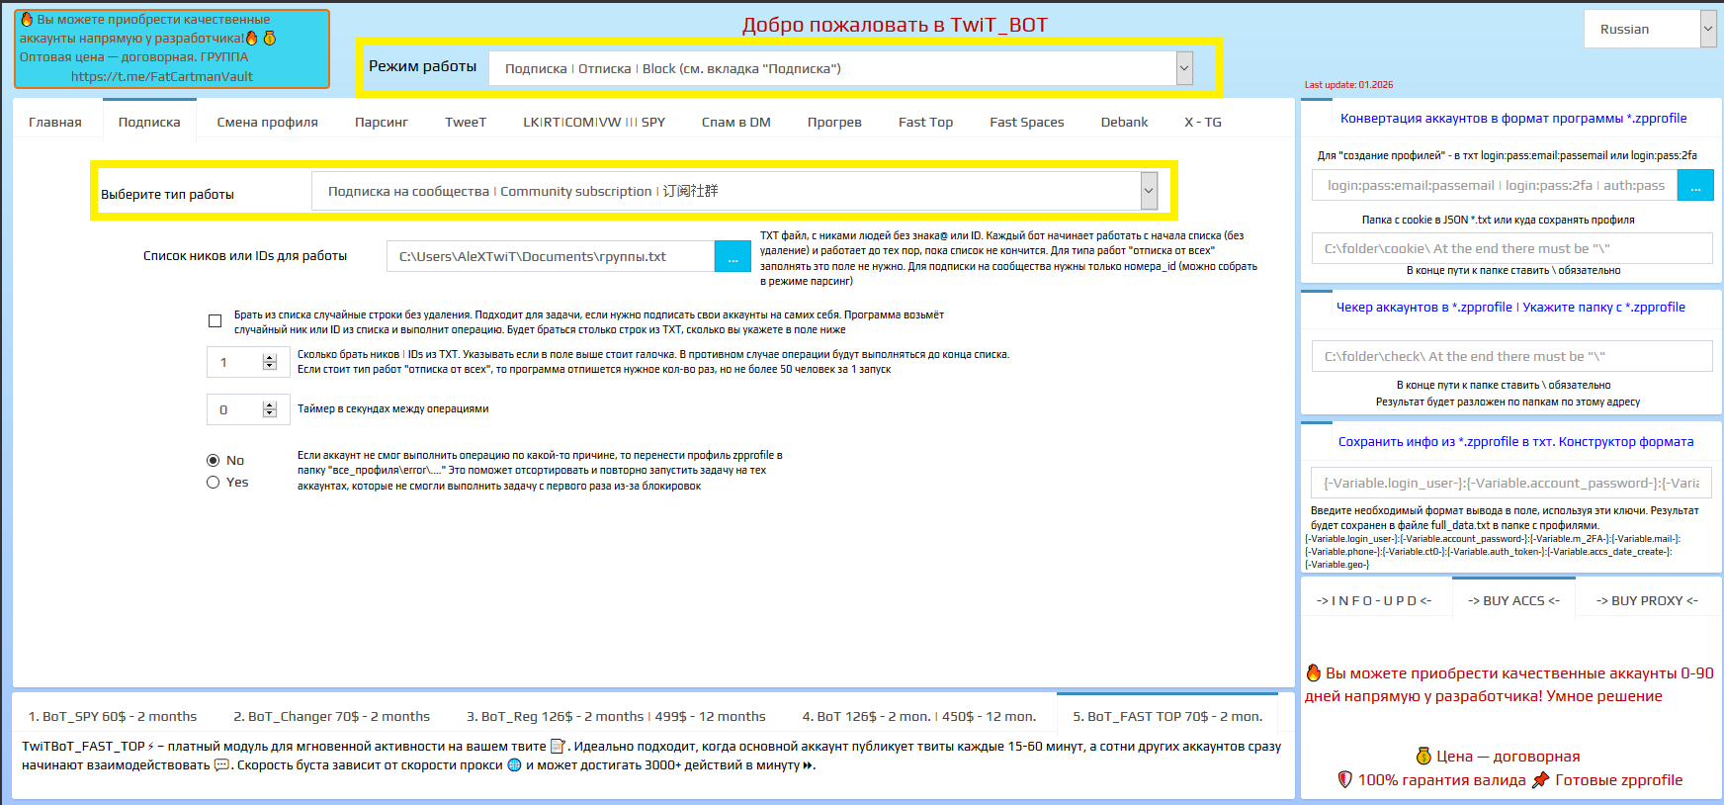Select the Спам в DM tab
Image resolution: width=1724 pixels, height=805 pixels.
point(736,123)
